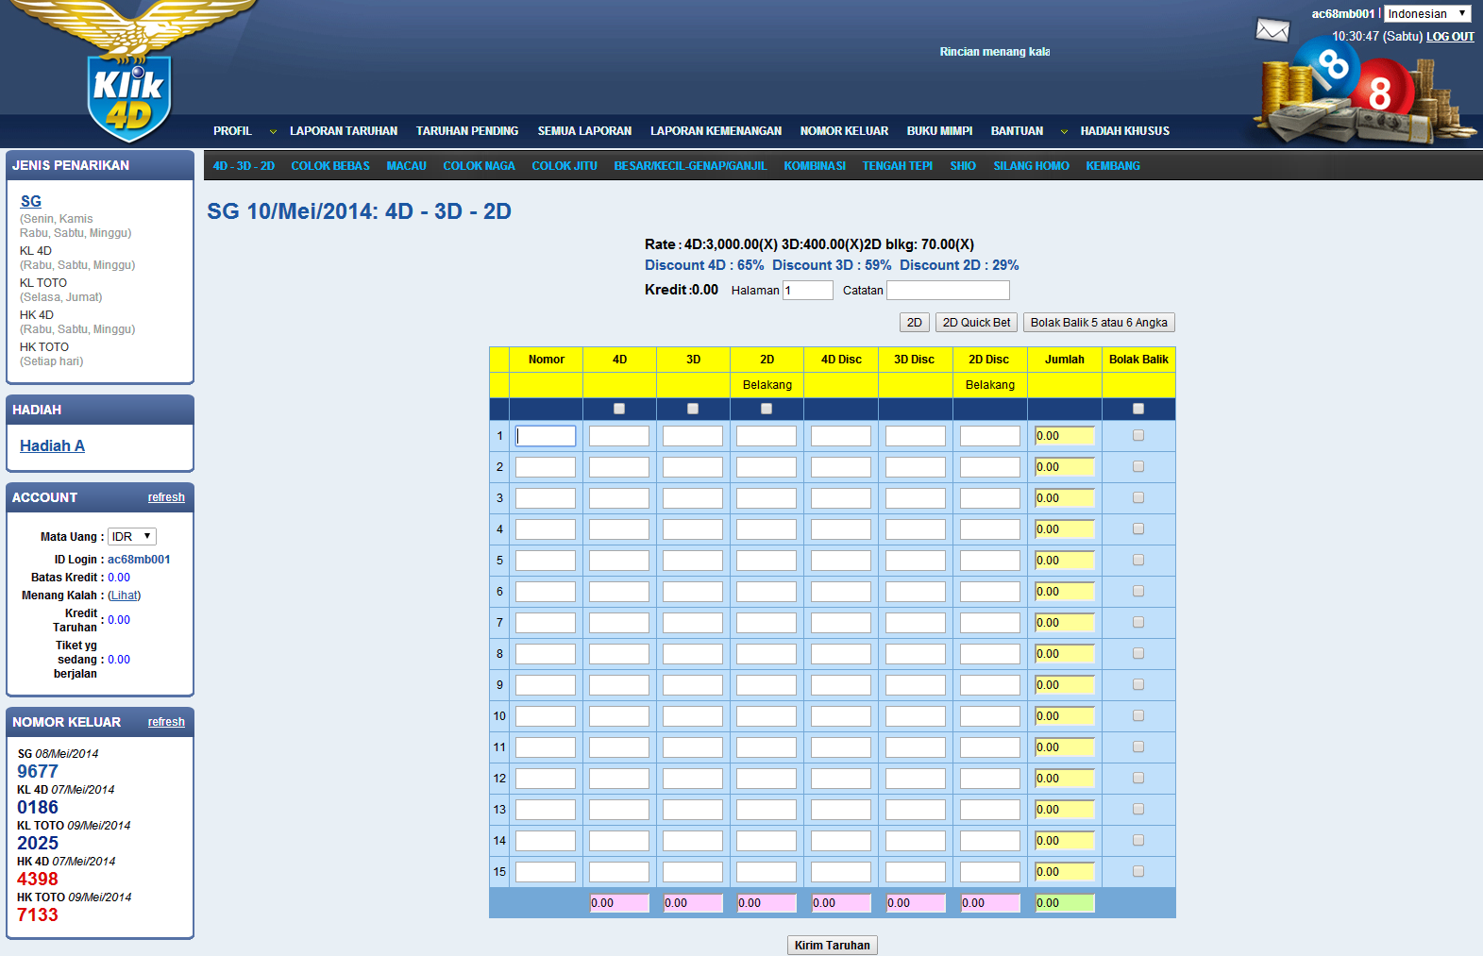Open the envelope messages icon

click(x=1272, y=31)
